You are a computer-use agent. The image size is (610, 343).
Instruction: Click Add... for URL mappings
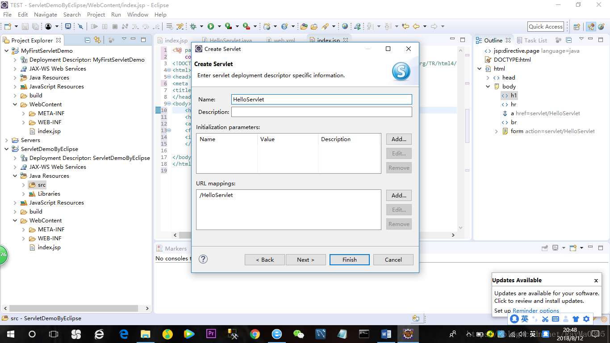coord(399,195)
